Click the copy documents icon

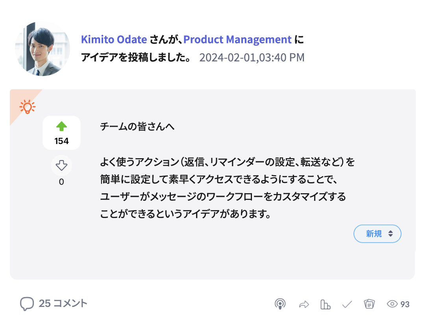coord(369,303)
